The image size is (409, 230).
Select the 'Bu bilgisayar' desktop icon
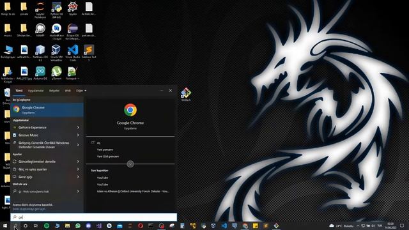[8, 52]
